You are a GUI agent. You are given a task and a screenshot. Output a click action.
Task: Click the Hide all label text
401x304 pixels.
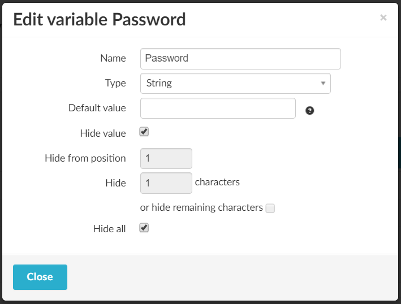109,229
